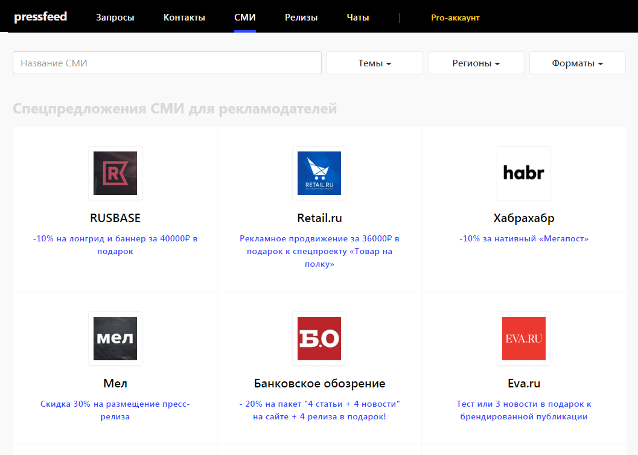Focus the Название СМИ search field
638x455 pixels.
pyautogui.click(x=167, y=63)
